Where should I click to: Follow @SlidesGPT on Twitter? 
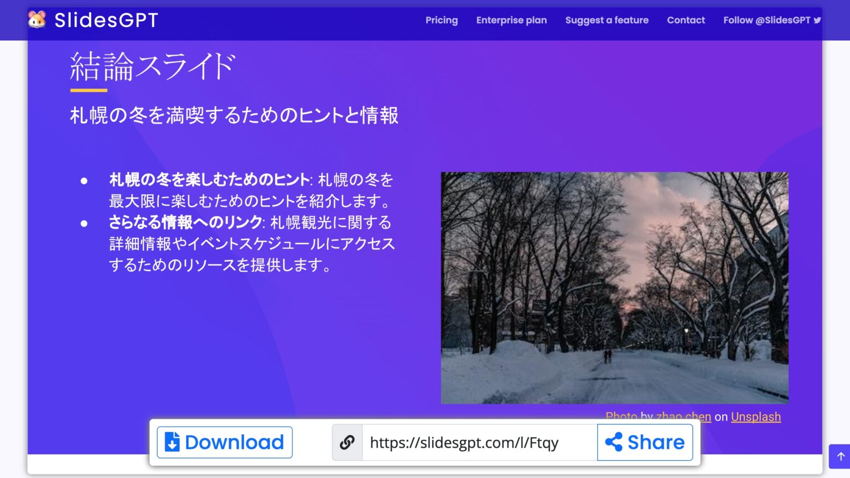click(766, 20)
